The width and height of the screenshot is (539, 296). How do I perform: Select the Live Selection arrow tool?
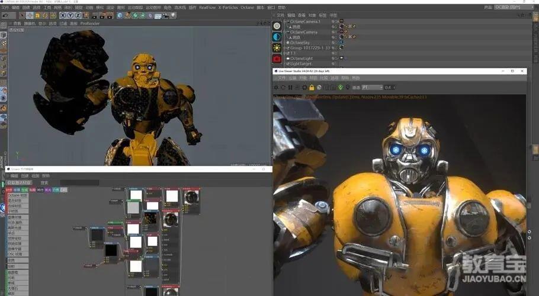22,15
